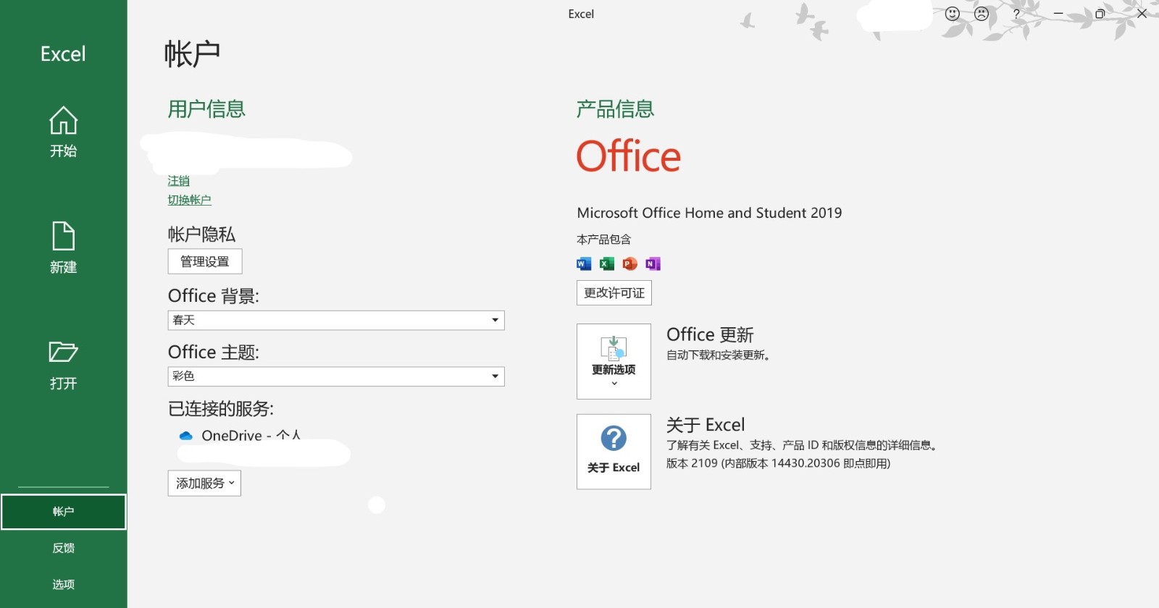Open 管理设置 privacy settings

click(205, 261)
